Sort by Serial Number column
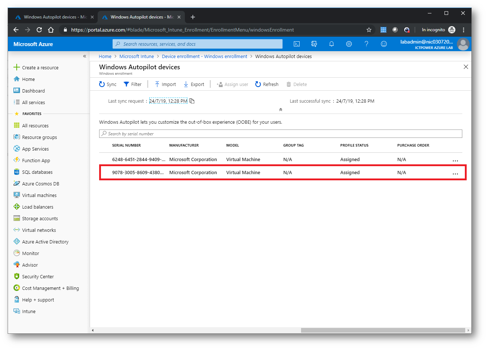This screenshot has height=349, width=487. [126, 145]
